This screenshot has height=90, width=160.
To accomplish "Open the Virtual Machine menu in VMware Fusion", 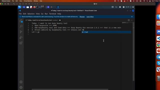I will pos(28,1).
